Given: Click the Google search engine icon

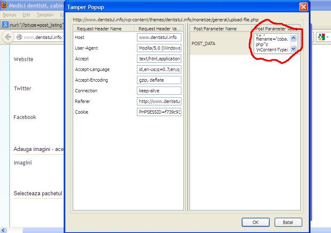Looking at the screenshot, I should [x=321, y=37].
